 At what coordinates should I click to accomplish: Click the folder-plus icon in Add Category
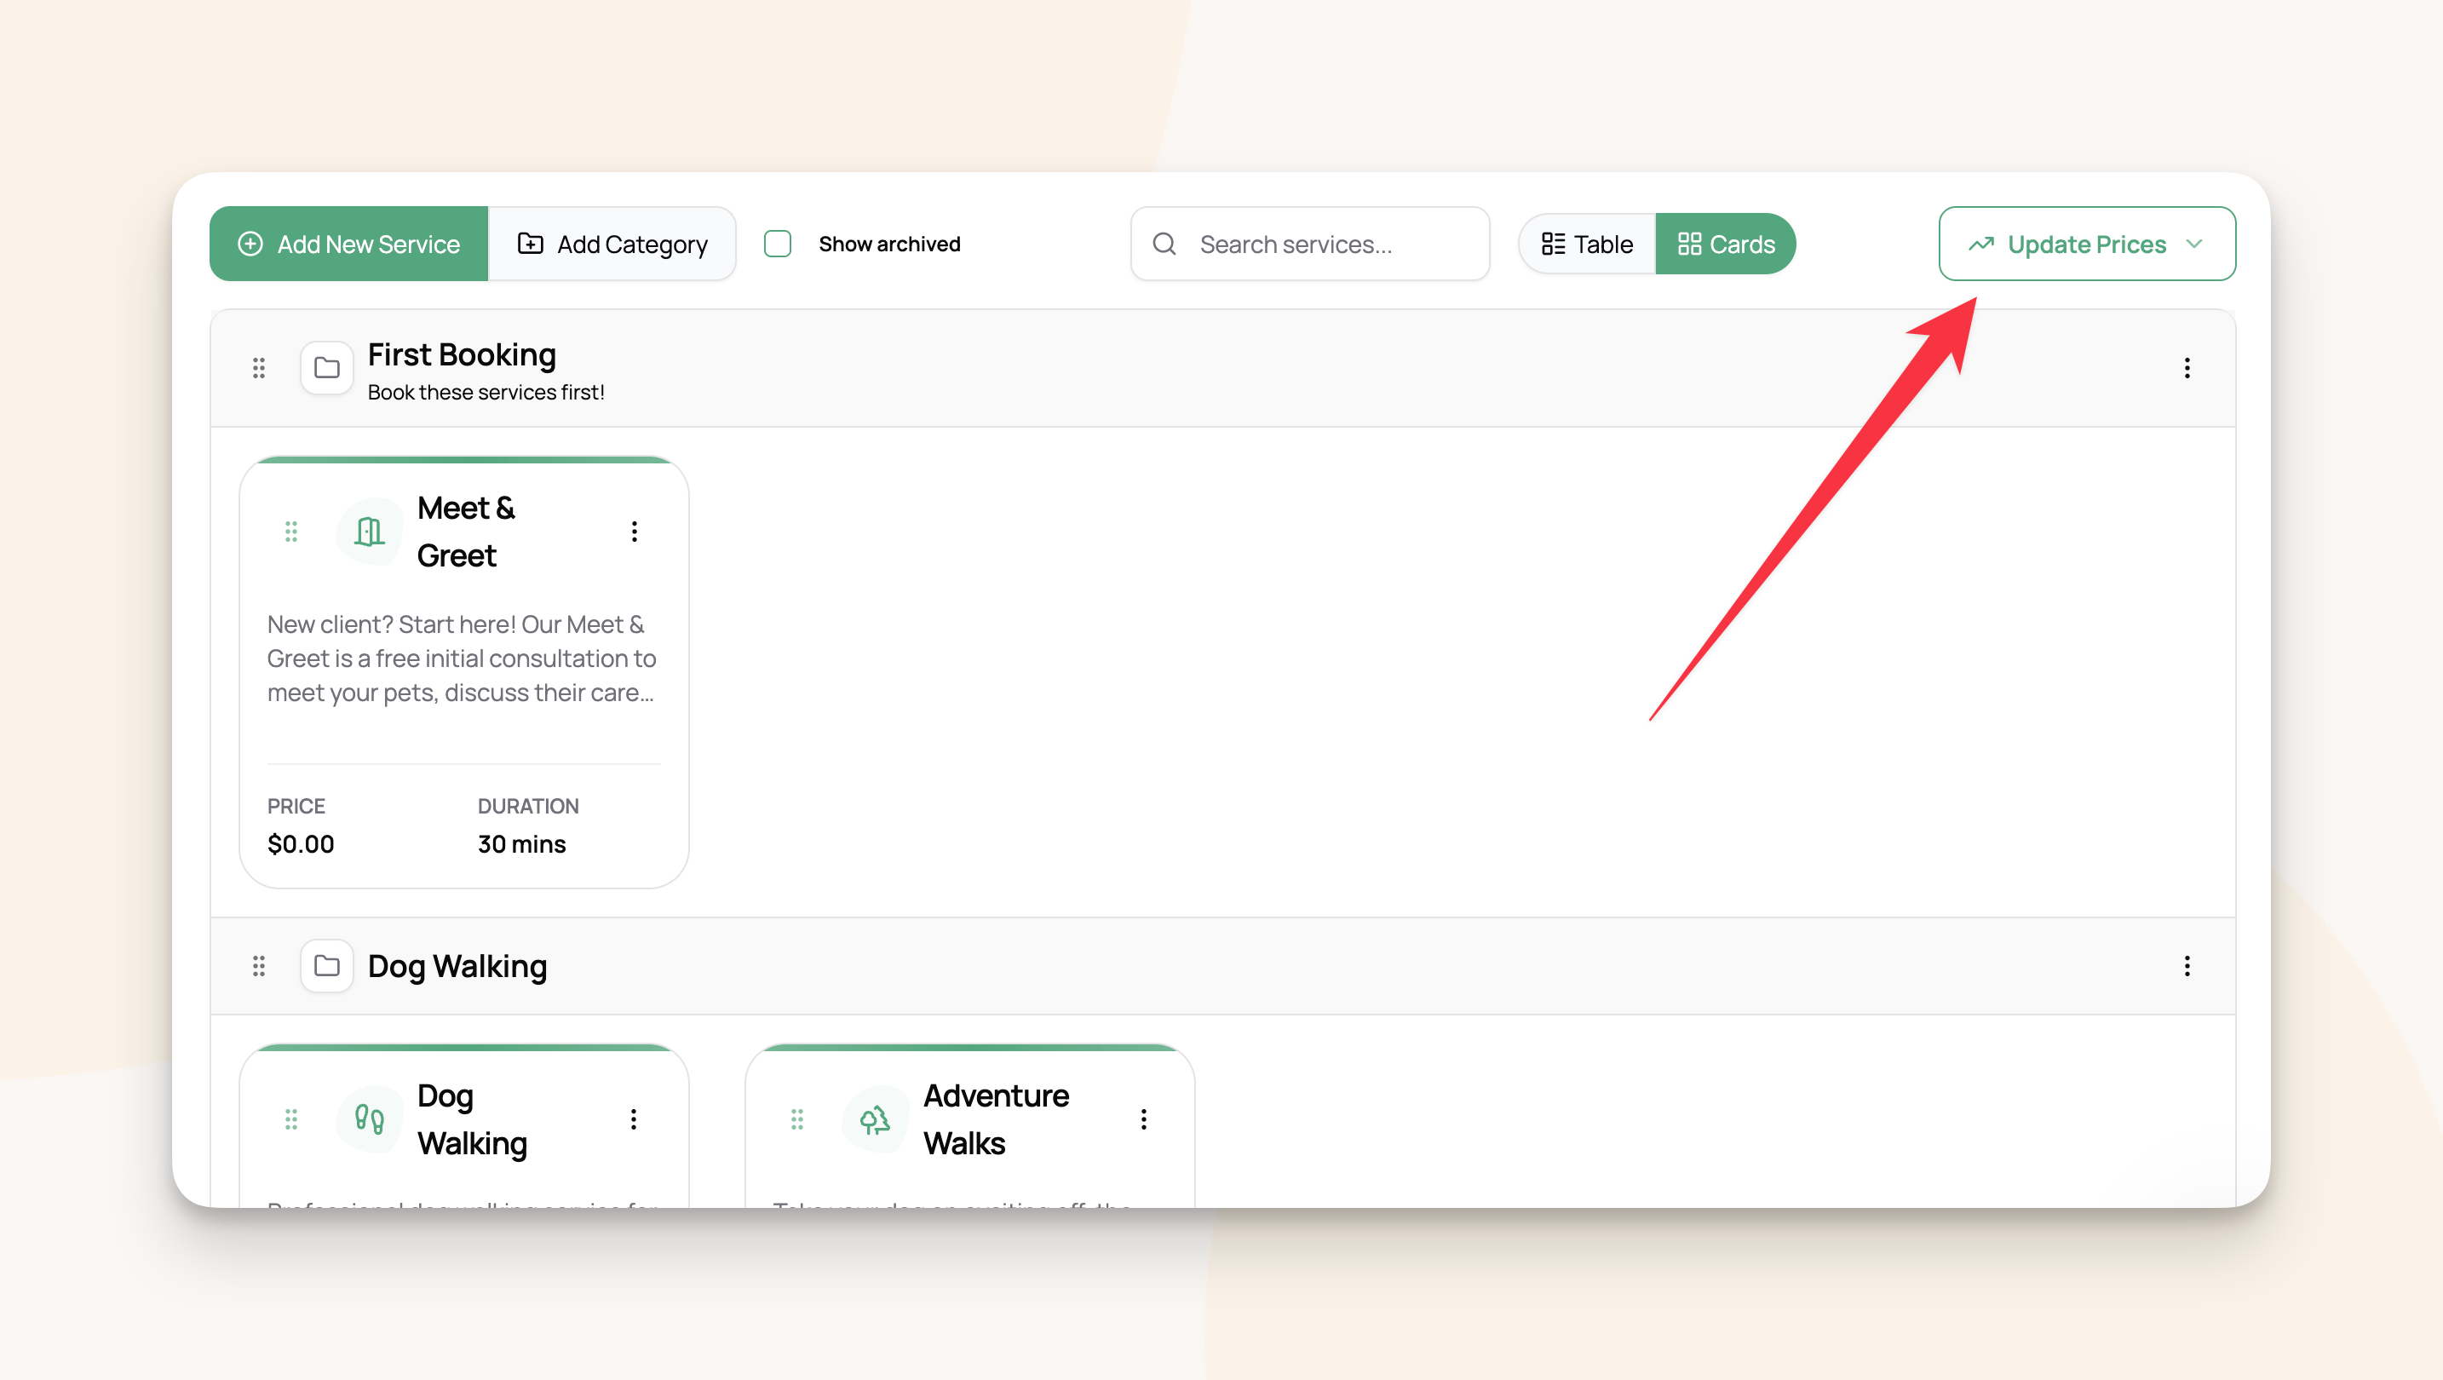click(530, 244)
